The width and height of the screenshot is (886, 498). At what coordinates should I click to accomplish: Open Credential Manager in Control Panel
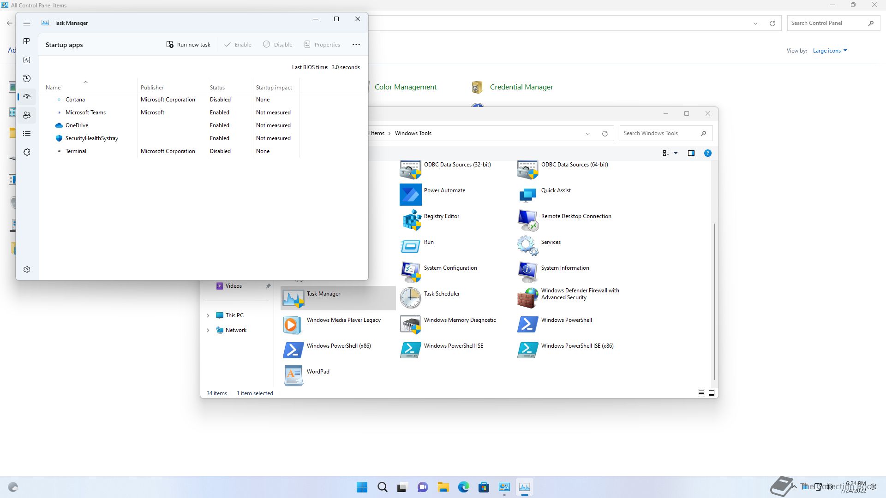pyautogui.click(x=512, y=87)
